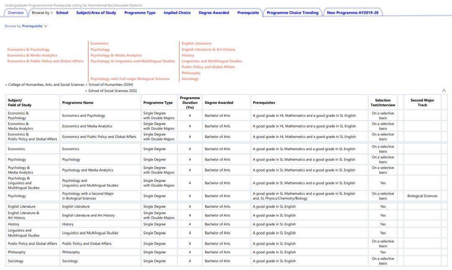Open the Sociology link in the pink list
452x270 pixels.
tap(190, 79)
